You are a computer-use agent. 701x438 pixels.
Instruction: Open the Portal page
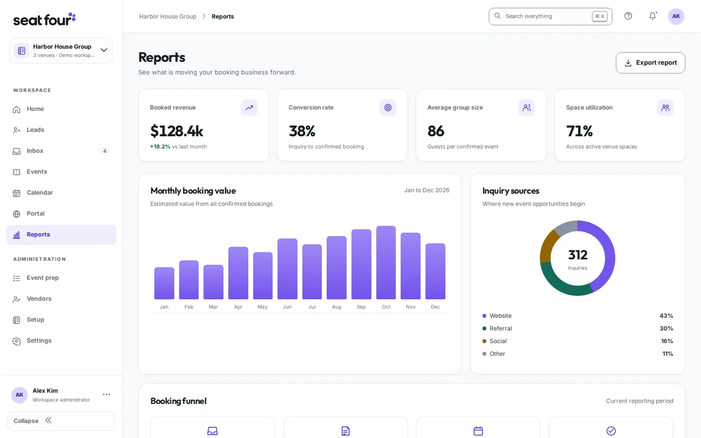(x=61, y=214)
